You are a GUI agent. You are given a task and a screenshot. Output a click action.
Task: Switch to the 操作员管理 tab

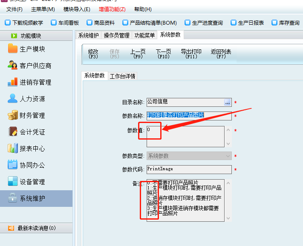tap(117, 35)
